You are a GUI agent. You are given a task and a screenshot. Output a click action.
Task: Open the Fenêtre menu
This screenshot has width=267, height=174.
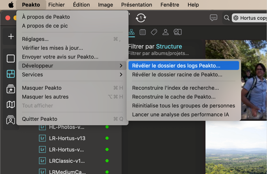pyautogui.click(x=170, y=5)
